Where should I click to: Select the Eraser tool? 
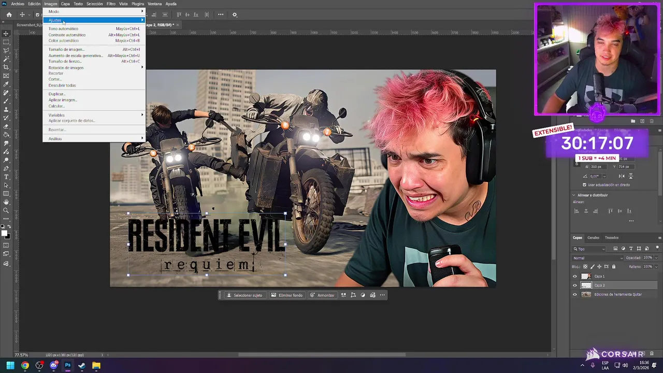(x=6, y=126)
